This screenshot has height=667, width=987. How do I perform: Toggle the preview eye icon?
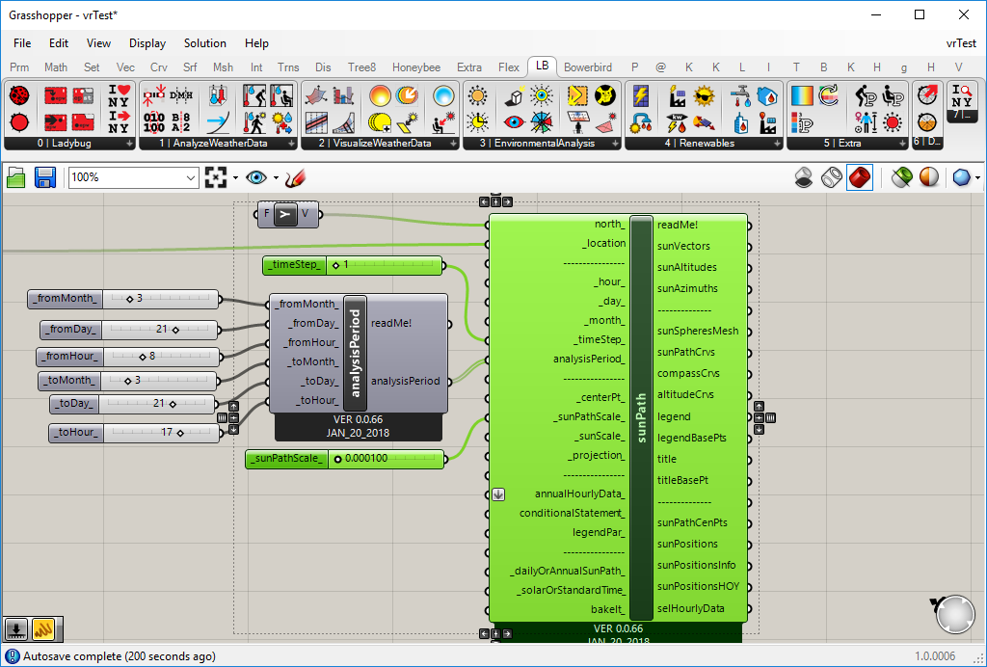click(256, 178)
